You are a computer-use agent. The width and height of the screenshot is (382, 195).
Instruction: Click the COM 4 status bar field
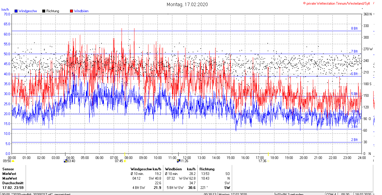[331, 194]
